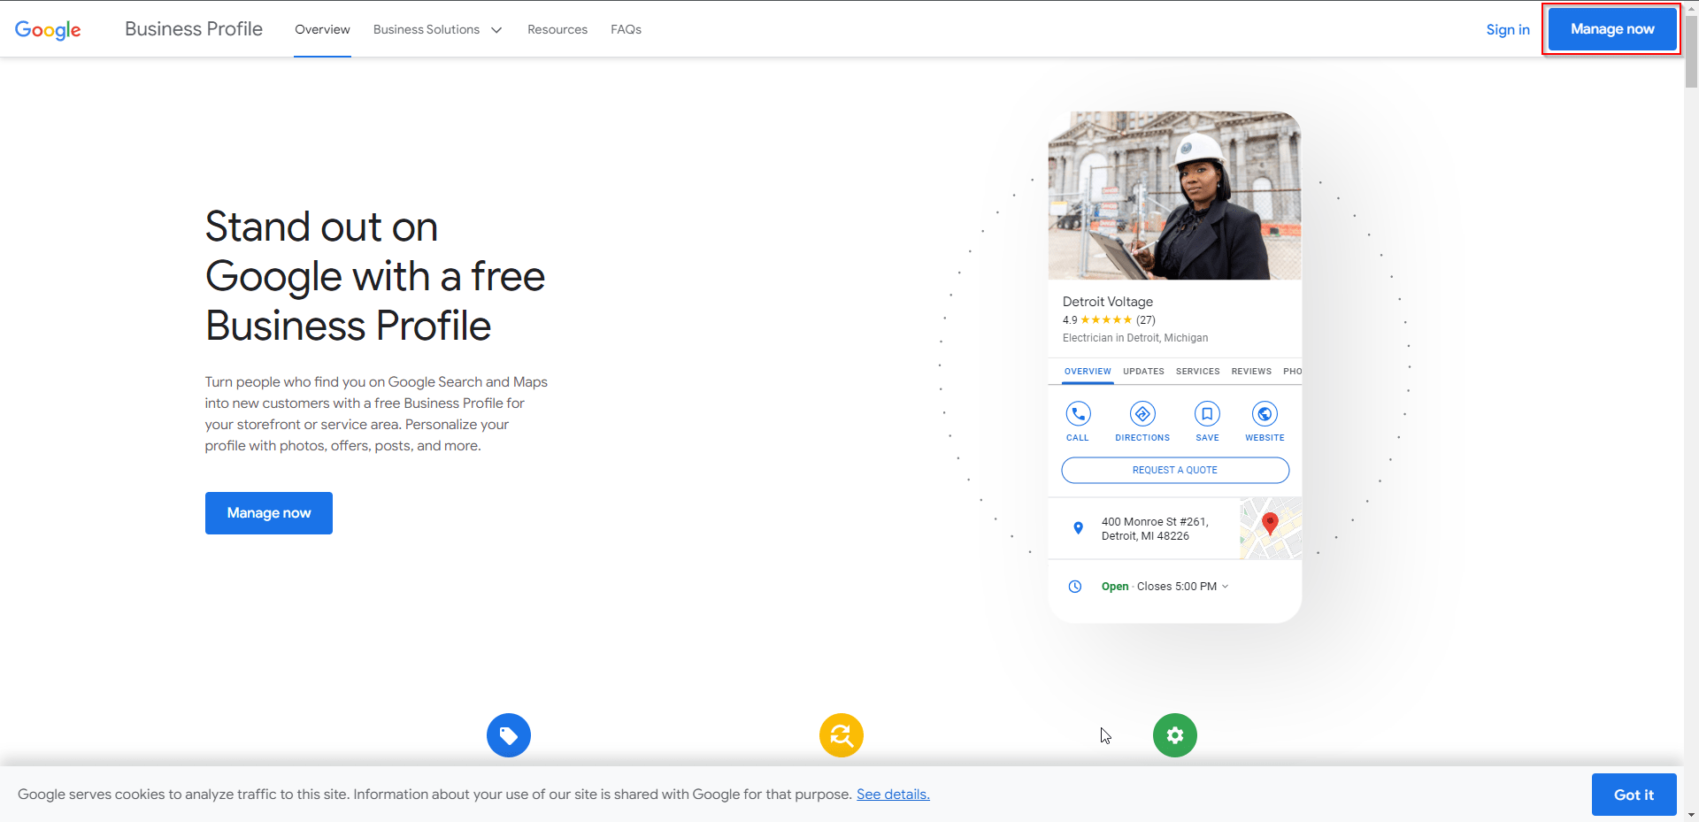This screenshot has width=1699, height=822.
Task: Click the Save bookmark icon
Action: click(1207, 413)
